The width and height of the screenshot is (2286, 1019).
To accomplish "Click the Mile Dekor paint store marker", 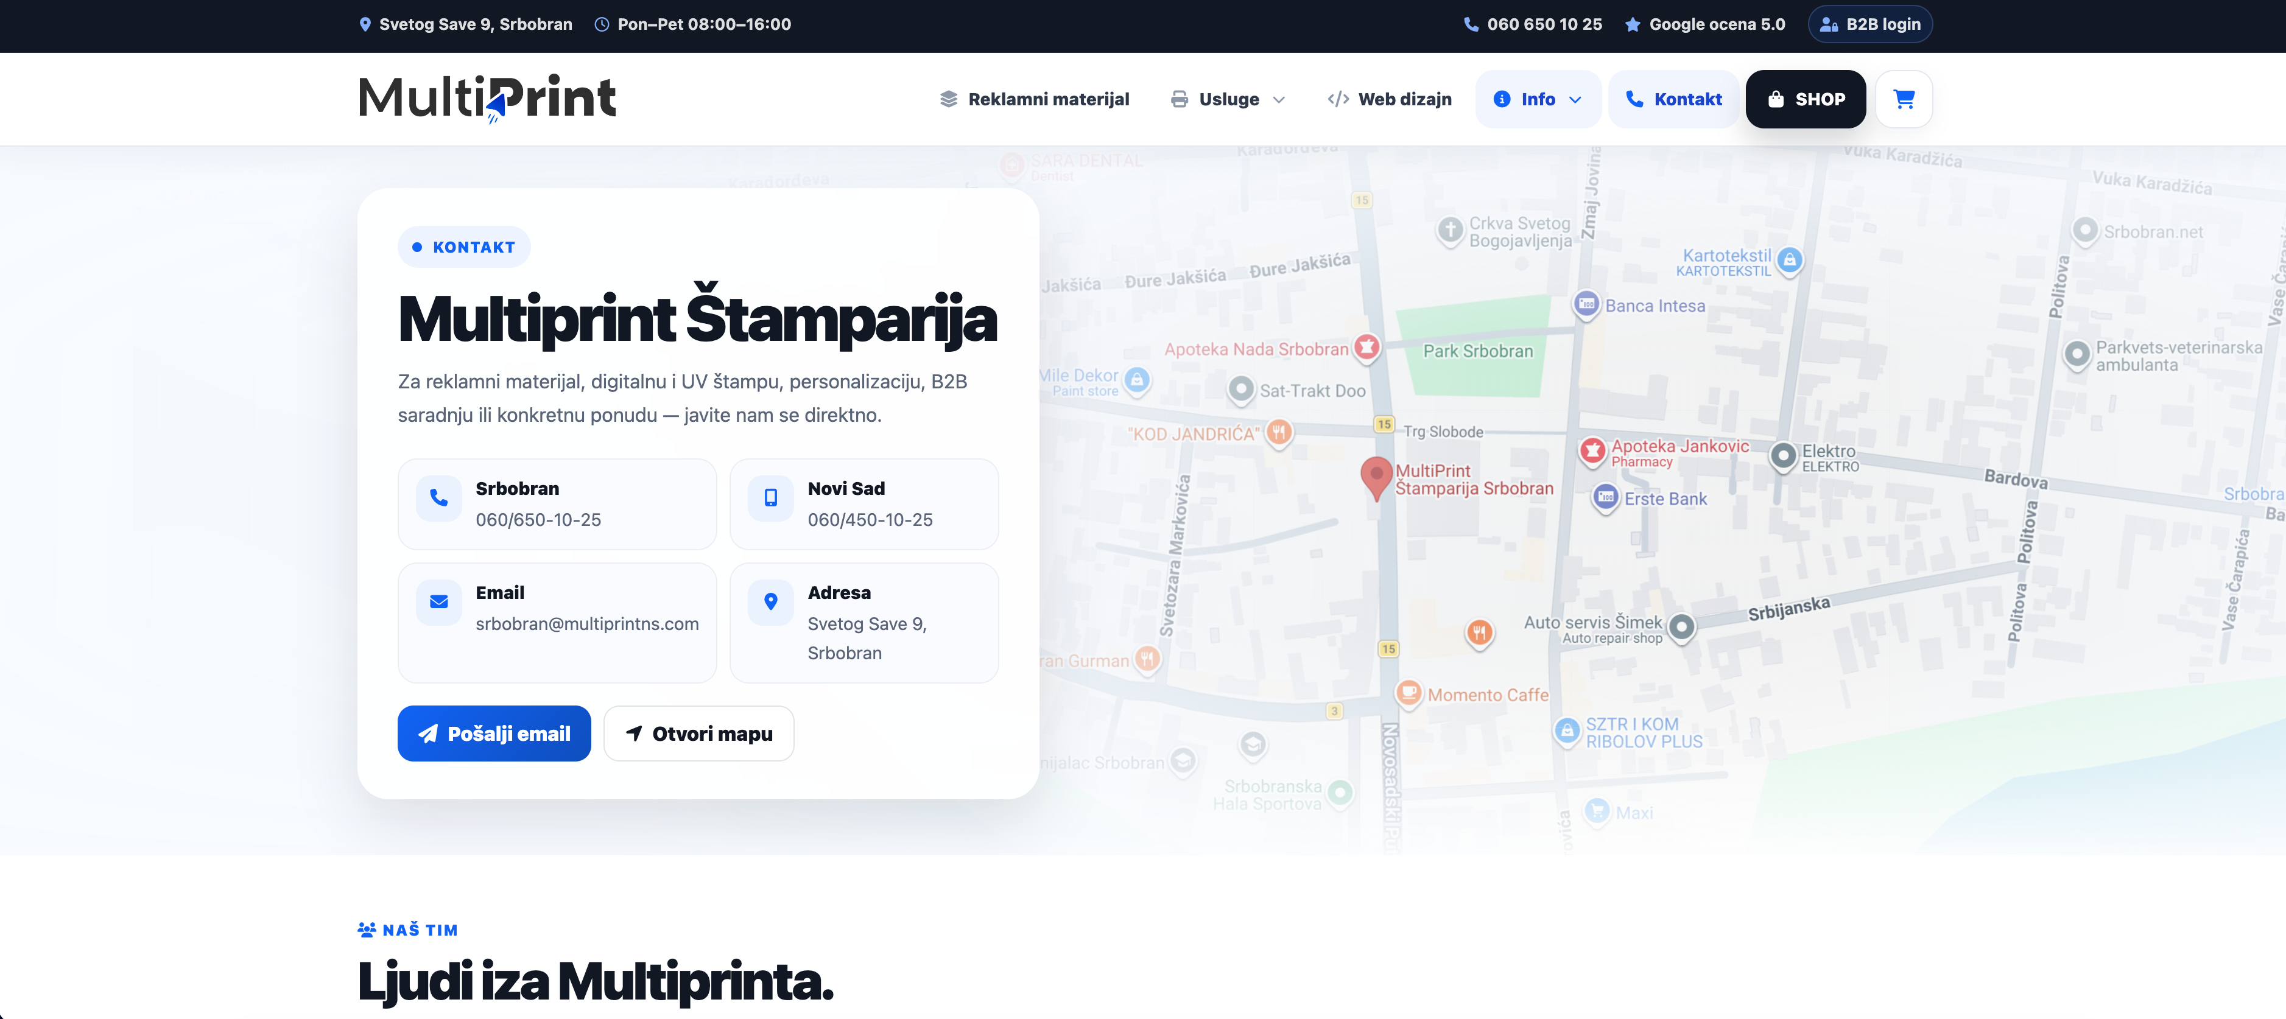I will click(1137, 380).
